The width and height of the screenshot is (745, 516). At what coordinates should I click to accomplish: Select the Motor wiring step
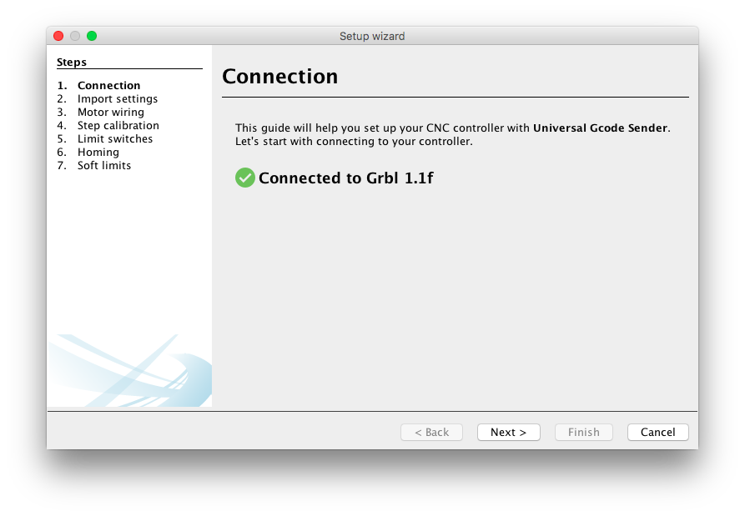pos(110,112)
